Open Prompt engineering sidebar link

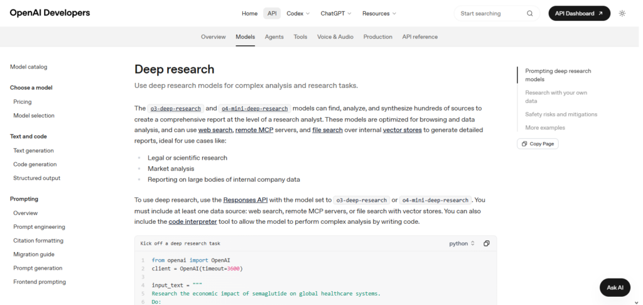[x=39, y=227]
